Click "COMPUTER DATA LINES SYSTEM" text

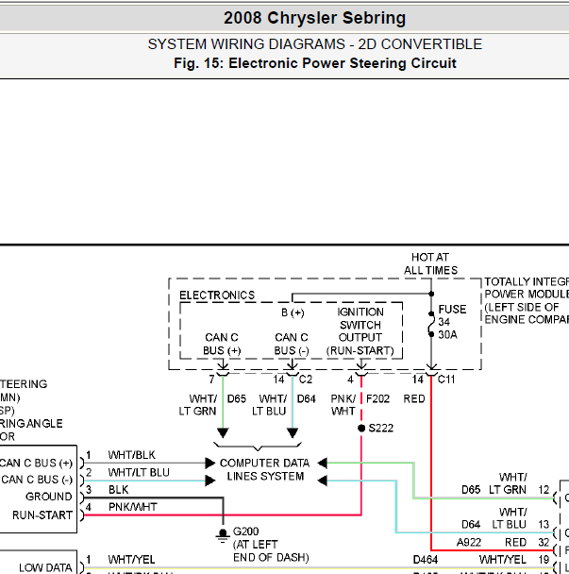coord(265,469)
